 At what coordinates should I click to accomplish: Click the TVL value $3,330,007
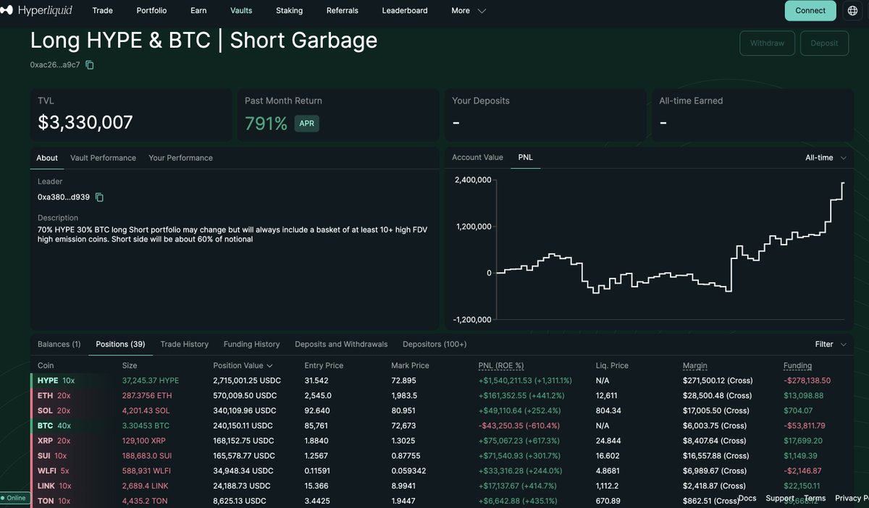point(85,122)
